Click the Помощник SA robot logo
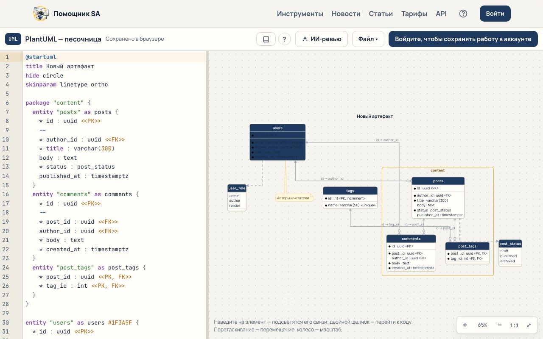The width and height of the screenshot is (543, 339). 41,14
